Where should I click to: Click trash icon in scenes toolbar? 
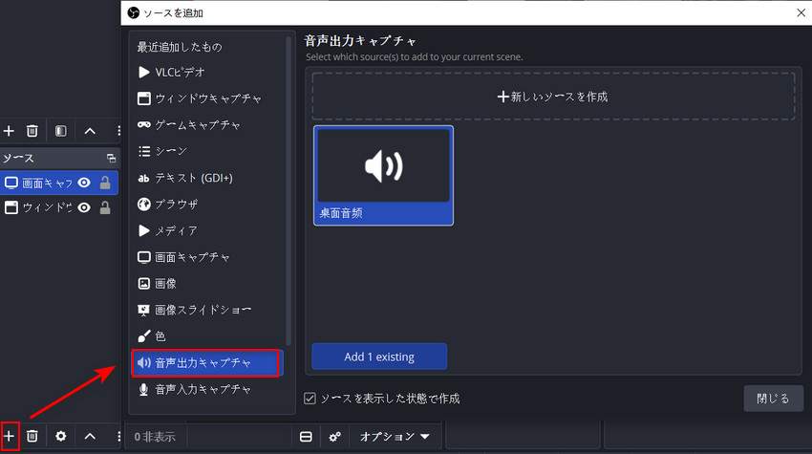click(32, 131)
